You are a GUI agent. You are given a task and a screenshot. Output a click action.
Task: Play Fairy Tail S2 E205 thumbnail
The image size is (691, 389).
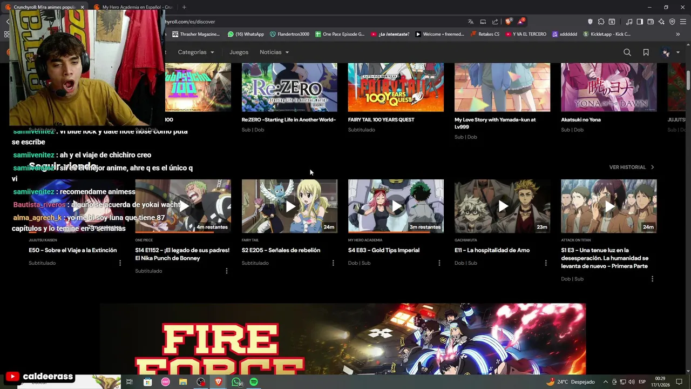[x=289, y=206]
